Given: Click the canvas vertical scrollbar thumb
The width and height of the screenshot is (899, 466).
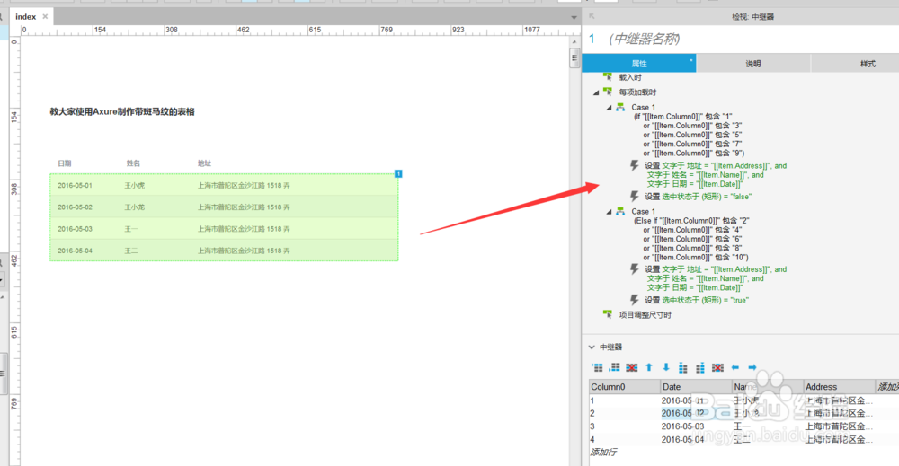Looking at the screenshot, I should coord(574,57).
